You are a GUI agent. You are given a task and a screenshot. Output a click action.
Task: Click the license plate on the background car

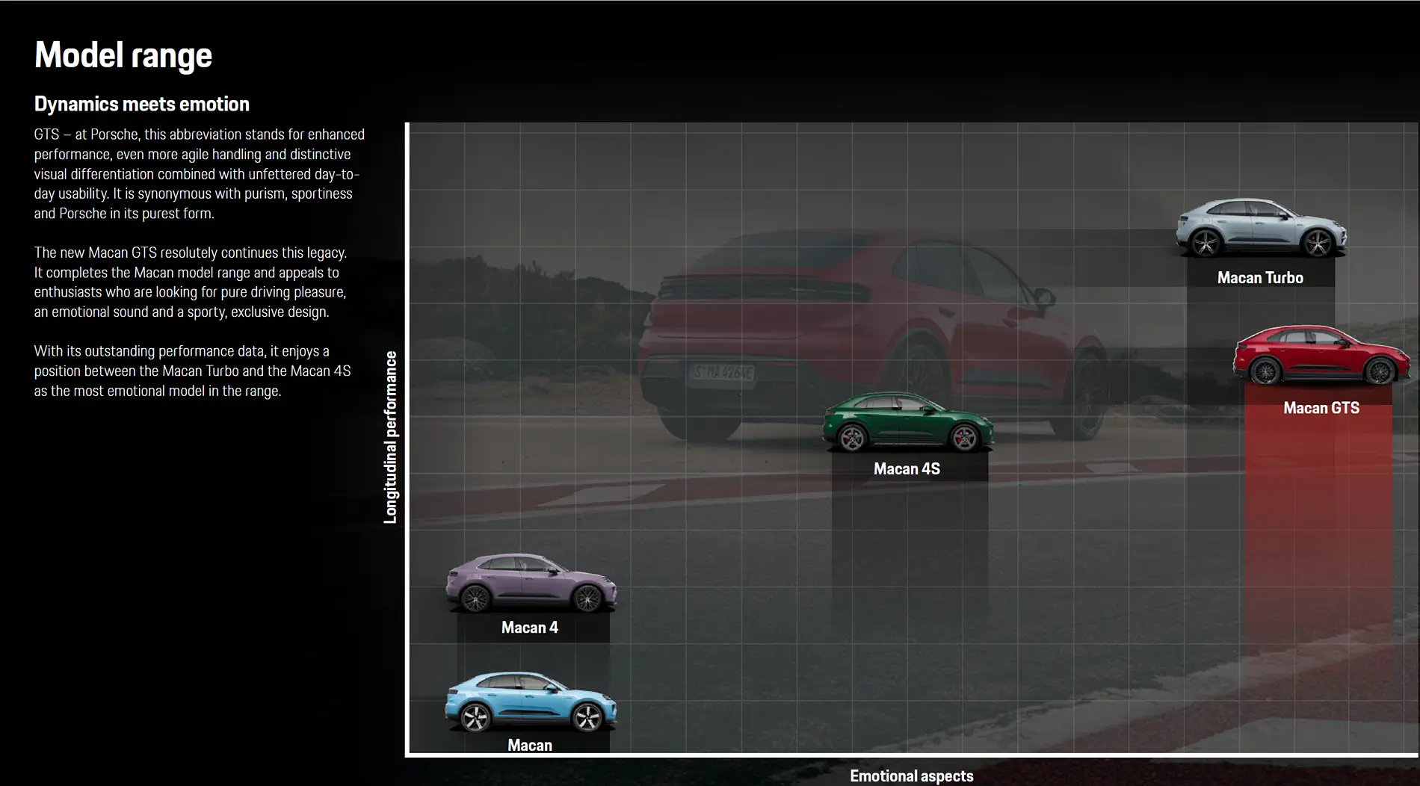point(723,372)
